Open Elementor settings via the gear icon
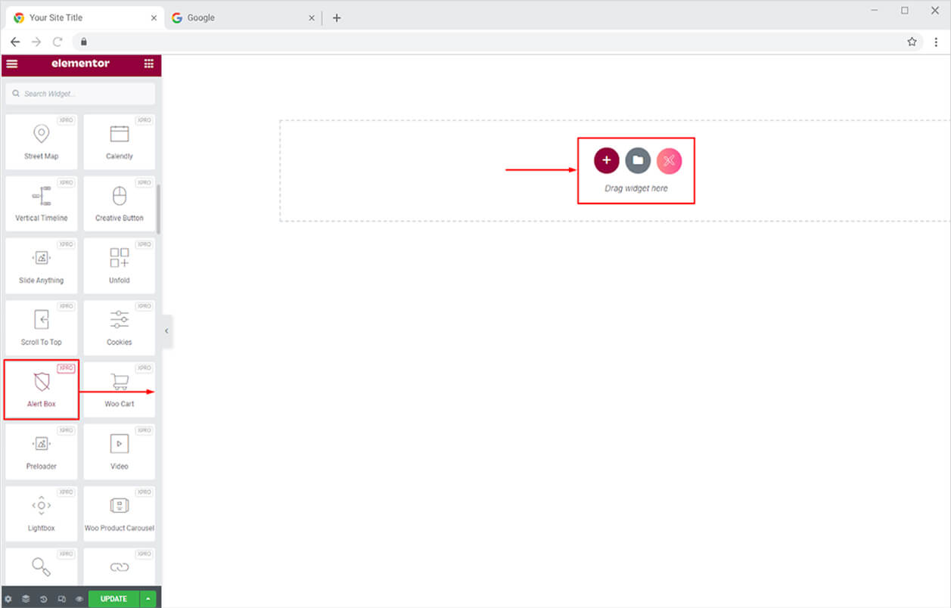 8,598
